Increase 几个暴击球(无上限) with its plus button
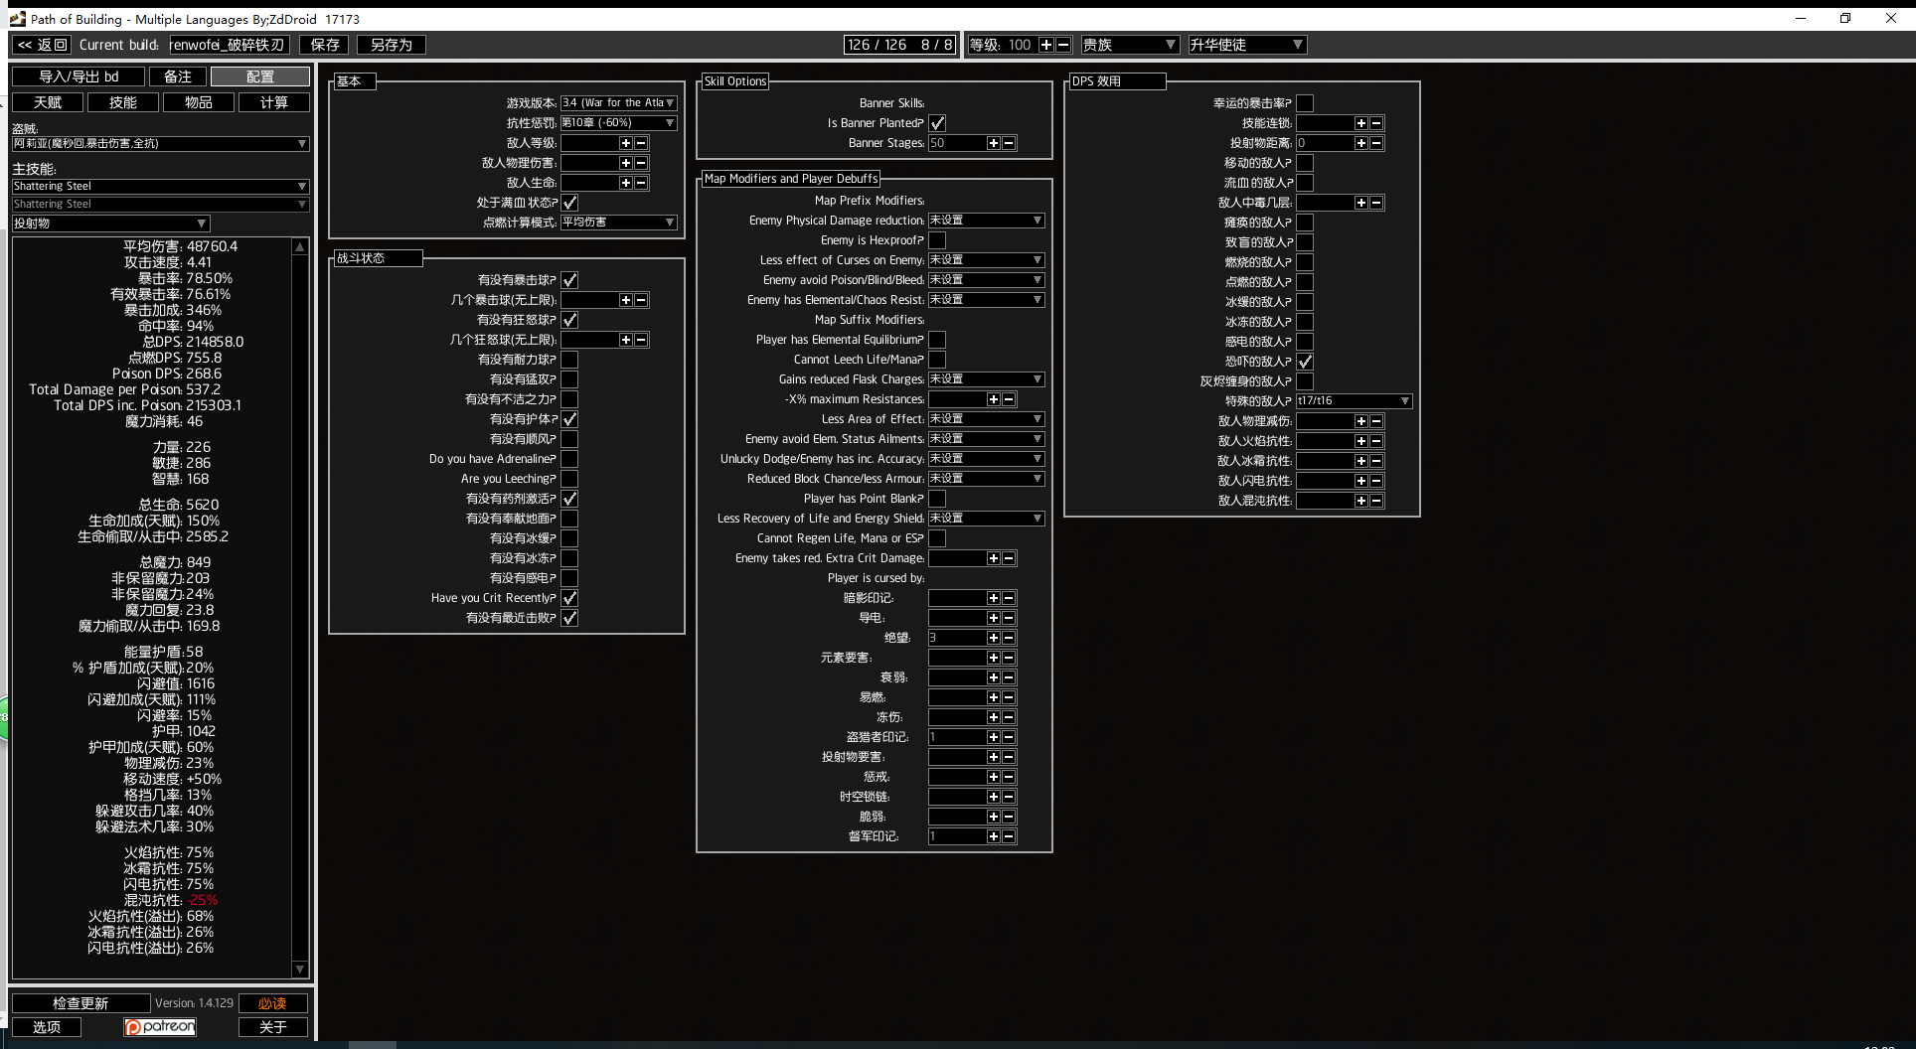This screenshot has width=1916, height=1049. pos(625,300)
